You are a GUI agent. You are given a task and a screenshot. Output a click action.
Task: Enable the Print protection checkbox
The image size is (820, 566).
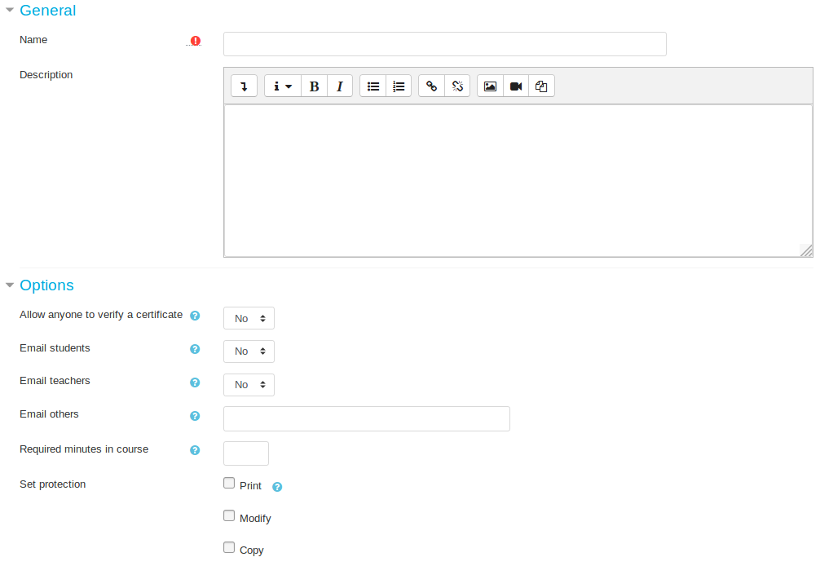point(229,483)
